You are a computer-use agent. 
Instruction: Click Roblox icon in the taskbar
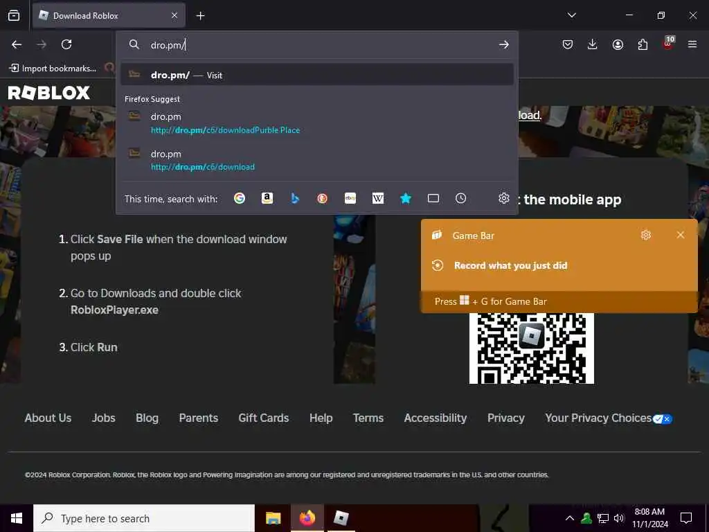pos(341,518)
